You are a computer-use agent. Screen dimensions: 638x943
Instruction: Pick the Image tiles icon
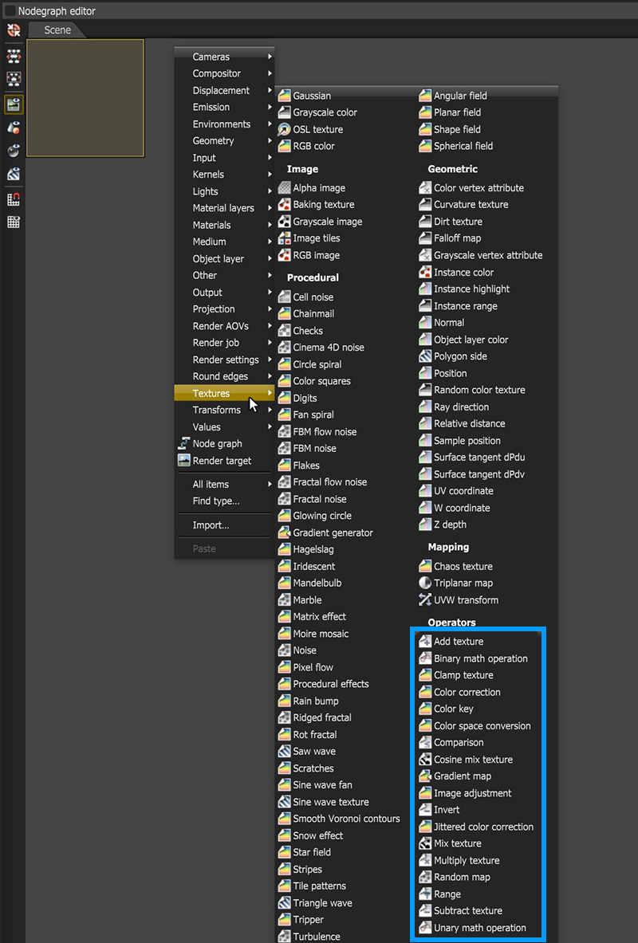pos(284,238)
